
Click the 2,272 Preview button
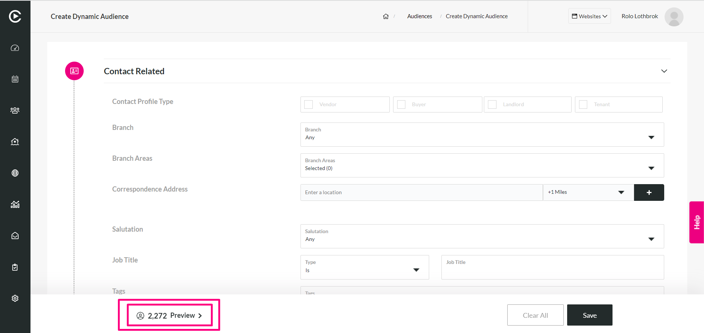(170, 316)
